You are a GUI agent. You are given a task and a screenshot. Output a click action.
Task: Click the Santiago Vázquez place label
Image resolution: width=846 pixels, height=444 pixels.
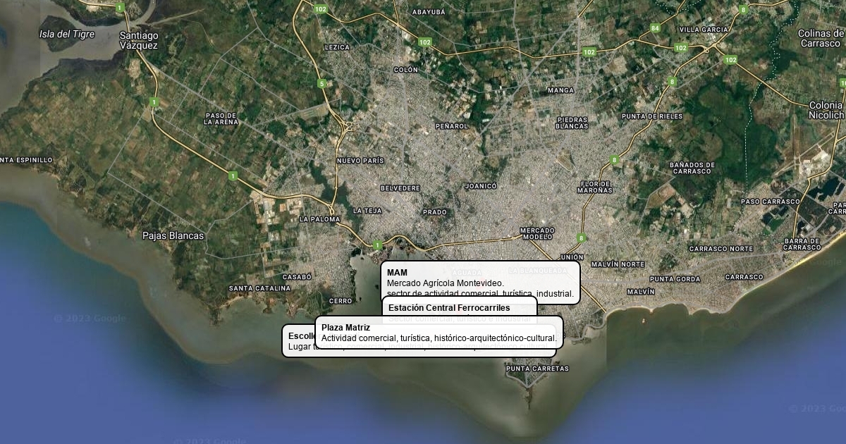139,40
